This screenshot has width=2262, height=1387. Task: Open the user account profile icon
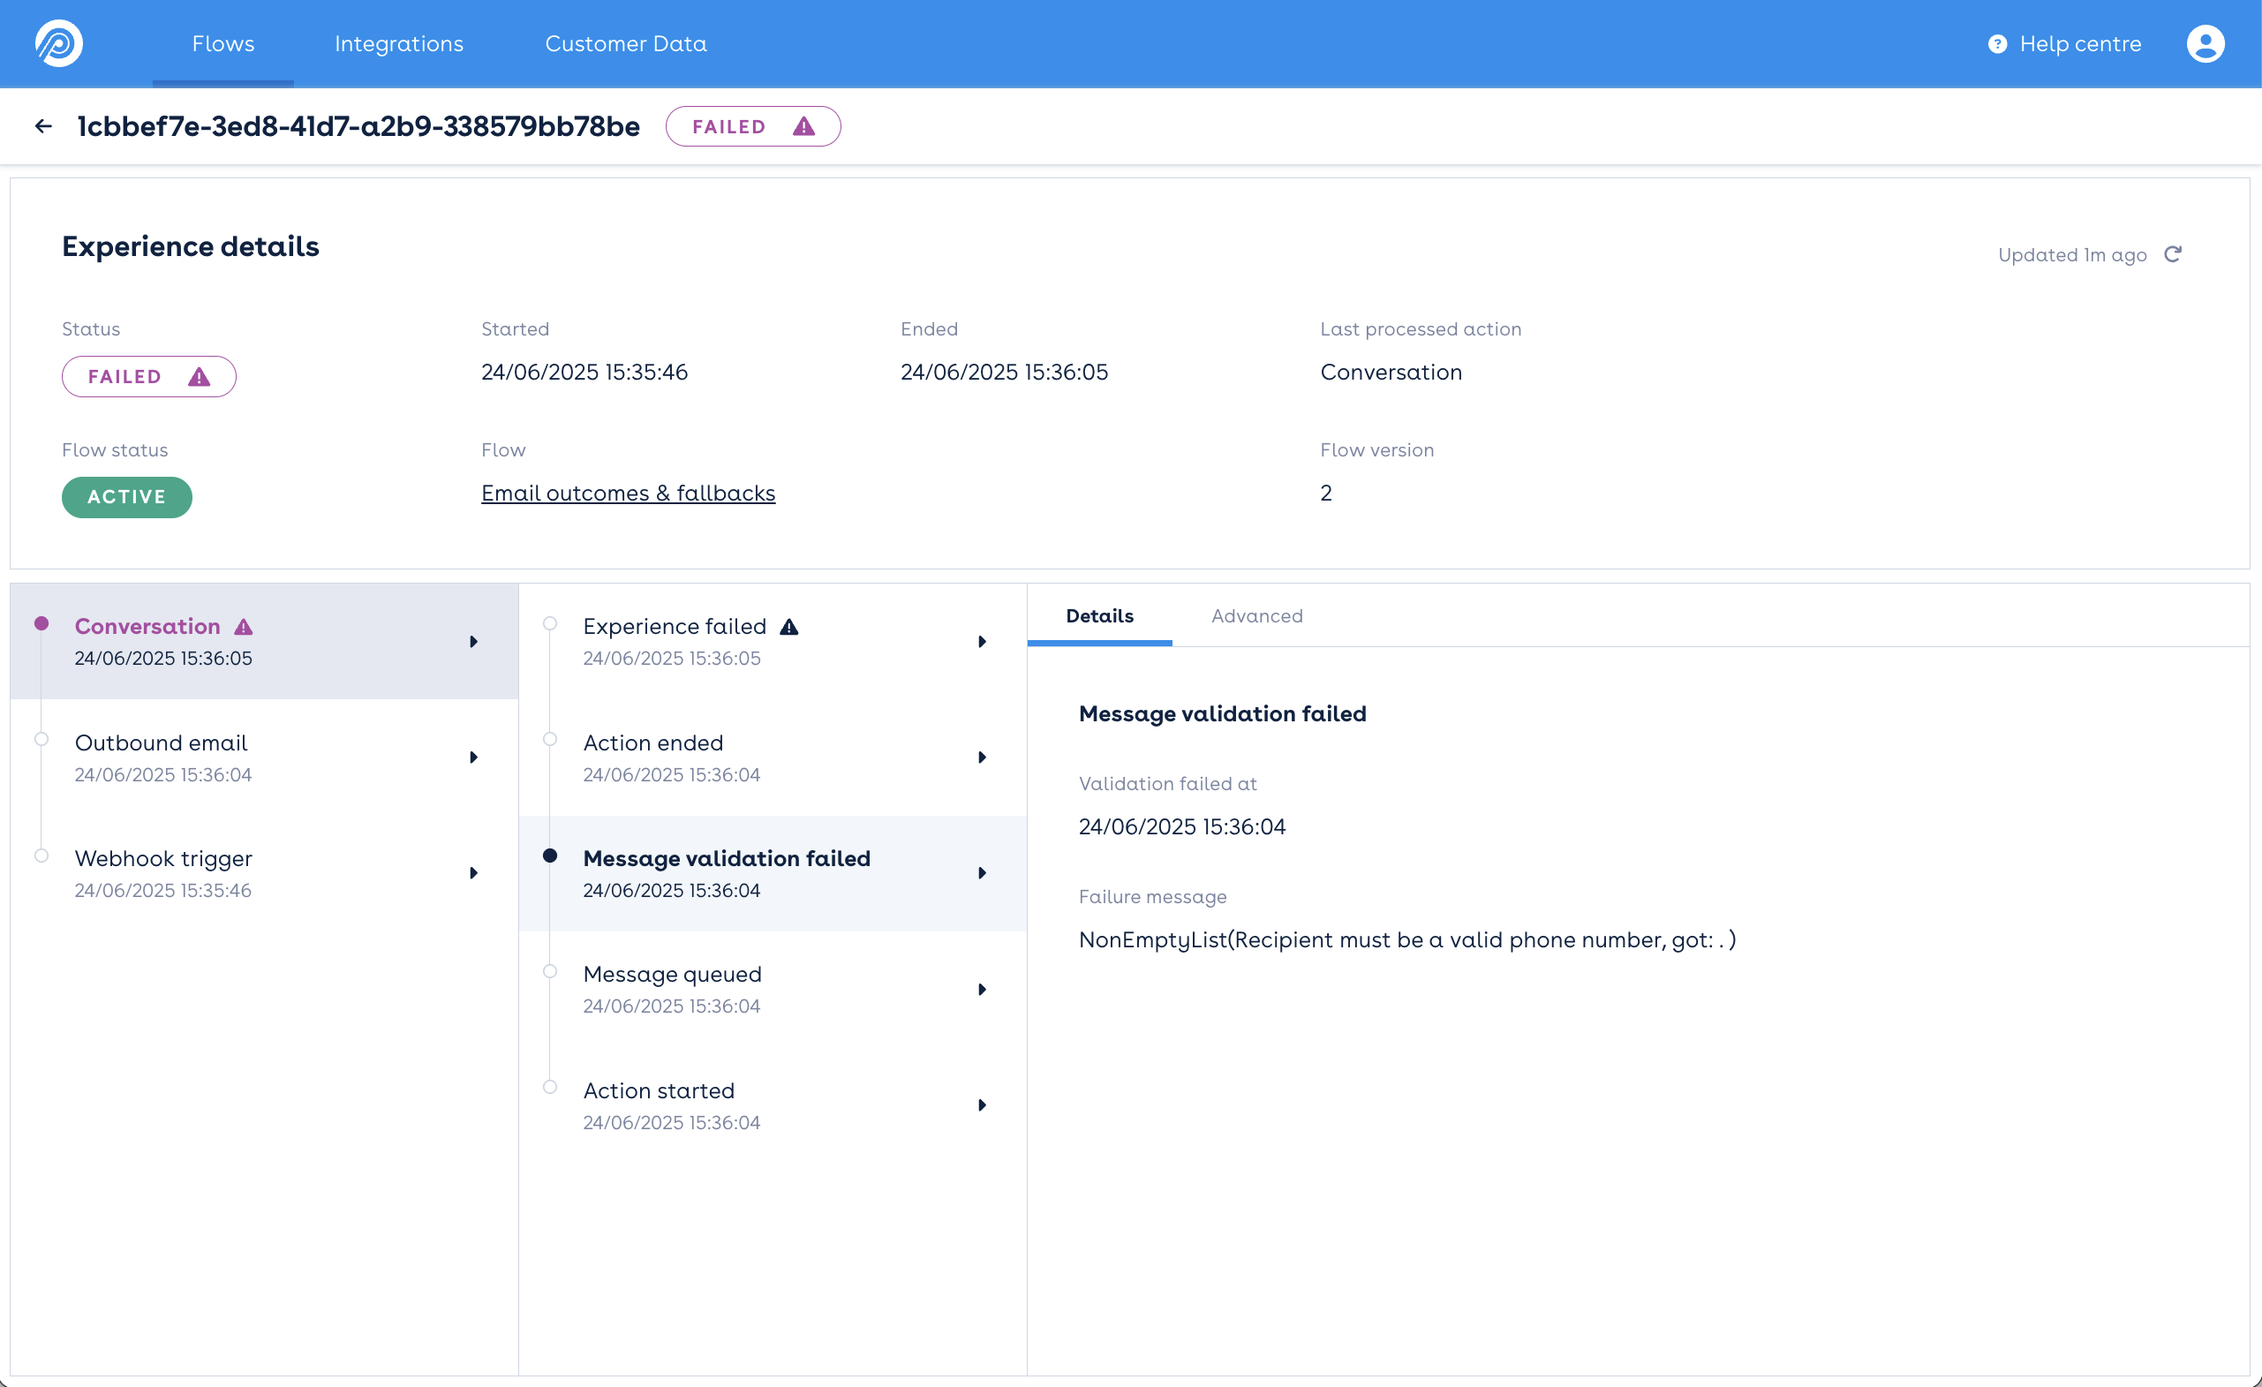click(2204, 43)
